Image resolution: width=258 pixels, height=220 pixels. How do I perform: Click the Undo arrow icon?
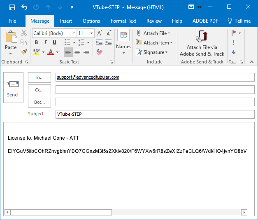(24, 7)
